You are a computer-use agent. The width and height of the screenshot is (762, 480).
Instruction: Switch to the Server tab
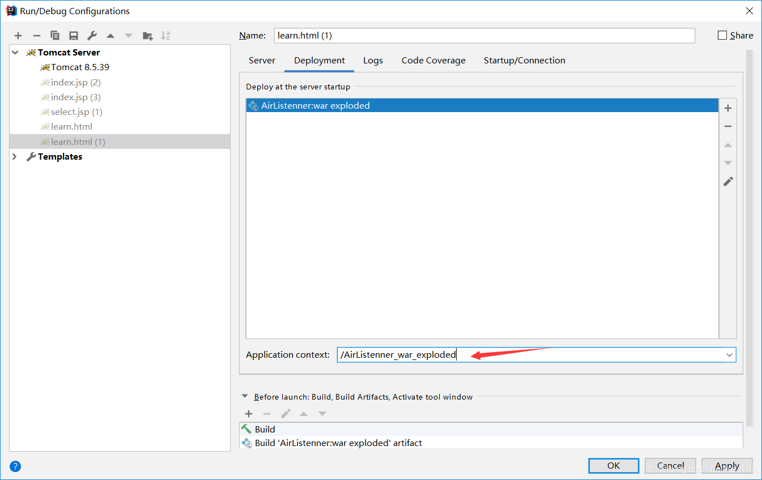[x=262, y=61]
